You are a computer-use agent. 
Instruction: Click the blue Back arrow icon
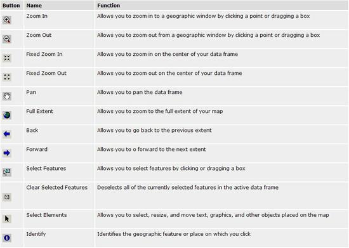click(7, 134)
